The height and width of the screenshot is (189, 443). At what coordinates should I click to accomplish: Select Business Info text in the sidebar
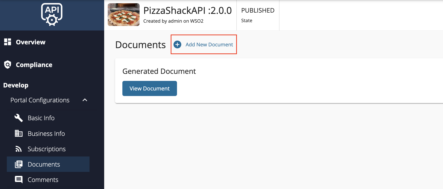click(46, 134)
